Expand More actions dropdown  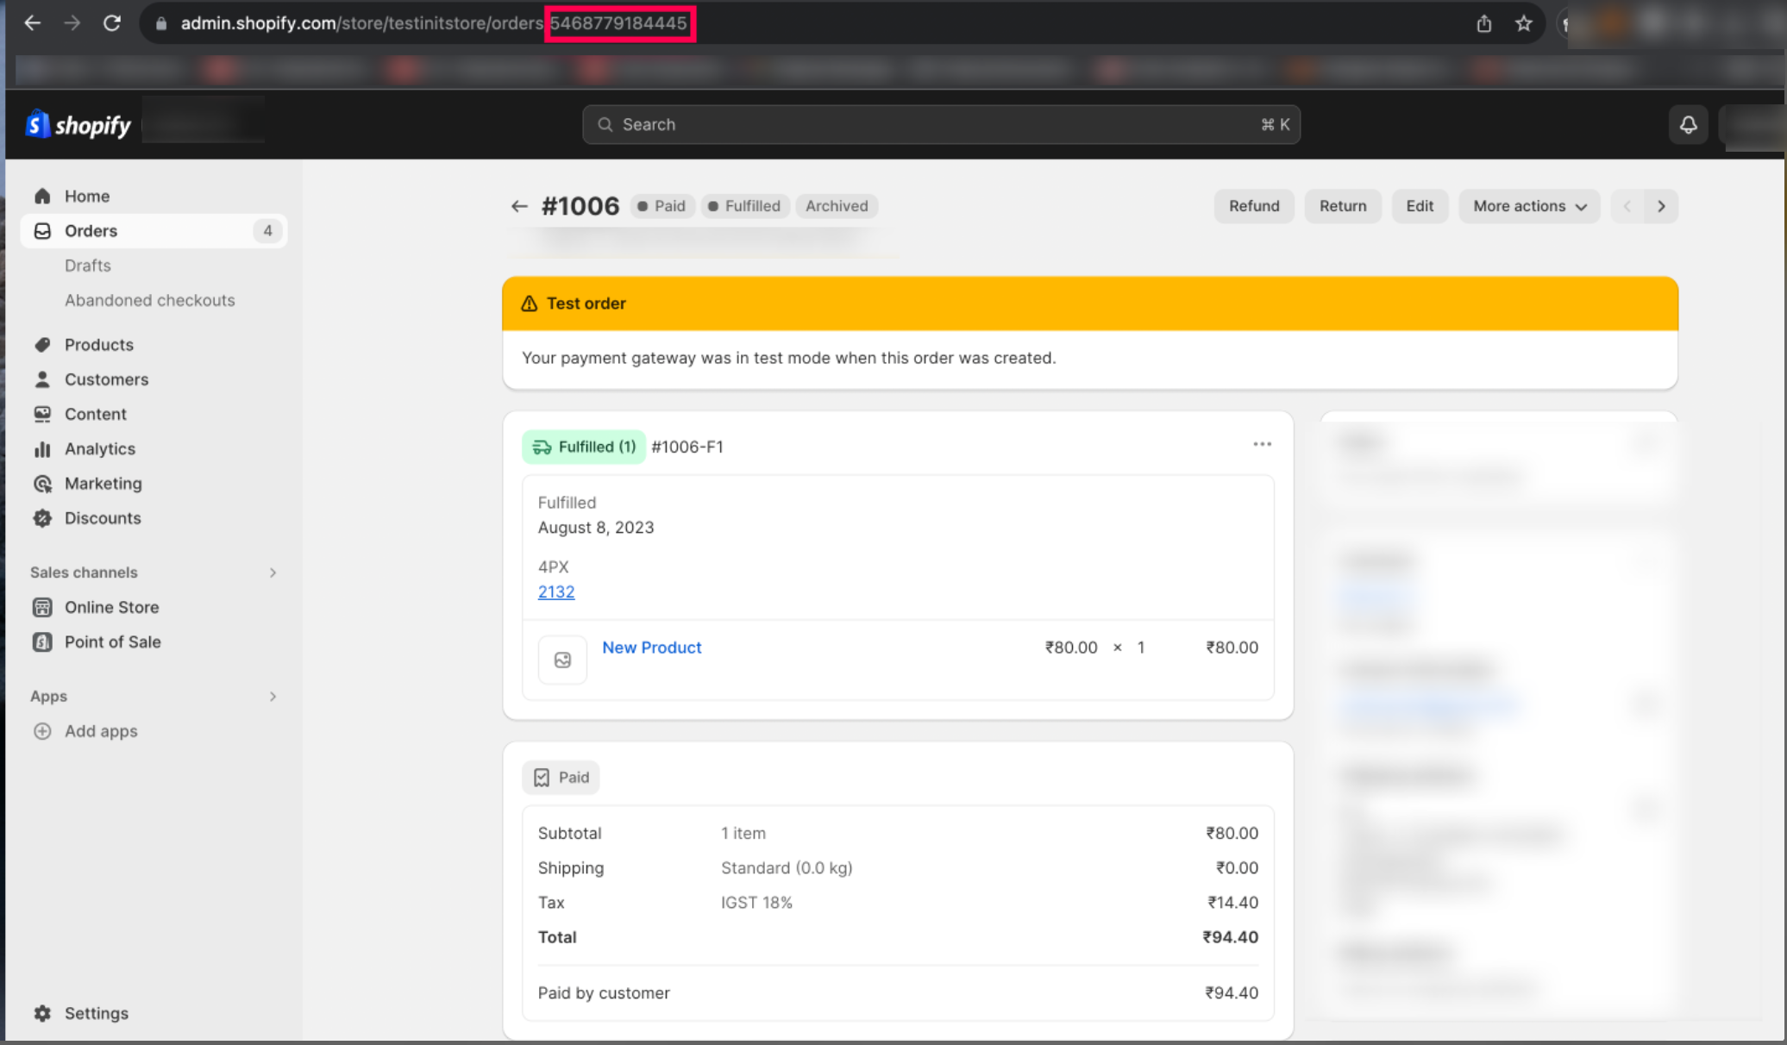tap(1529, 206)
